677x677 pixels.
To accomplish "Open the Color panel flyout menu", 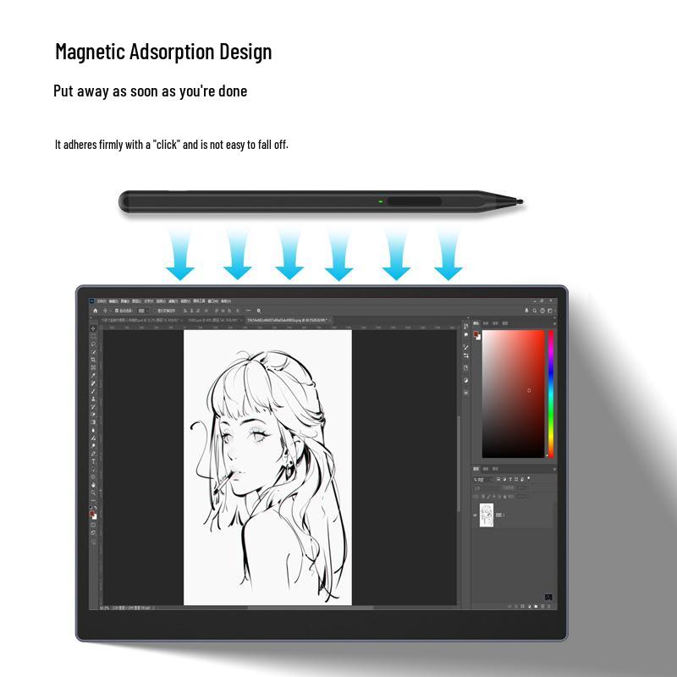I will click(553, 323).
